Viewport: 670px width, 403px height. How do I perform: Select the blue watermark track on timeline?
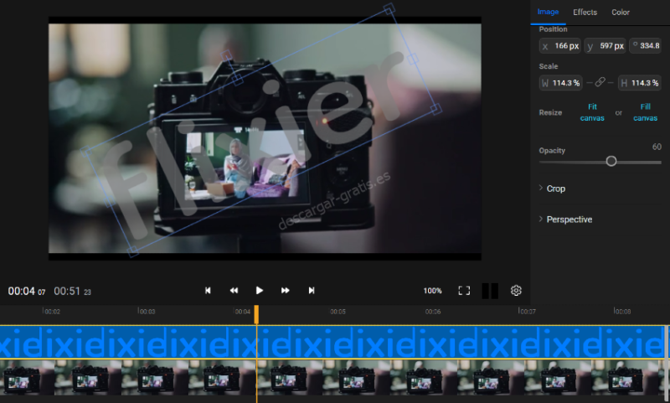[335, 343]
